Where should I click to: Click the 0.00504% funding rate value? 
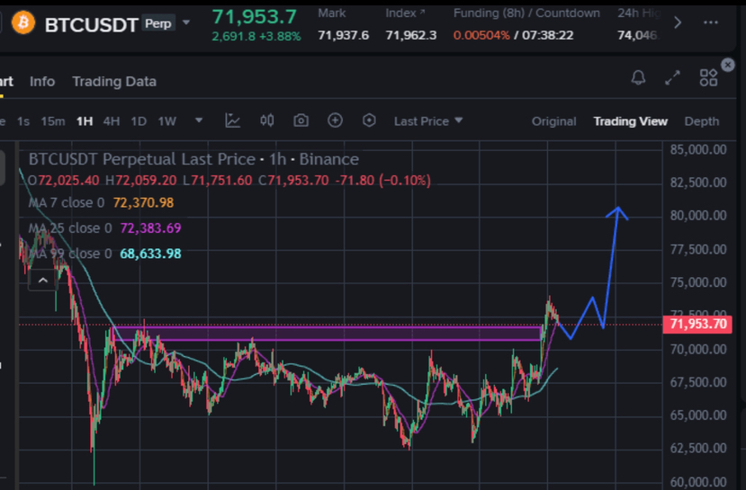(x=481, y=35)
